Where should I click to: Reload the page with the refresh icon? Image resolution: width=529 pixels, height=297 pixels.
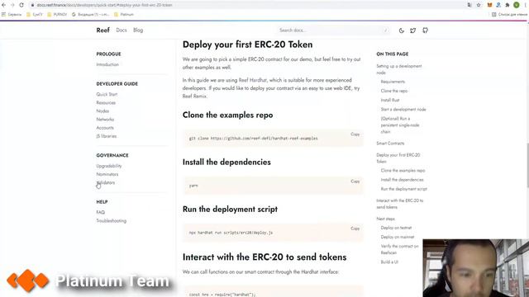point(21,5)
